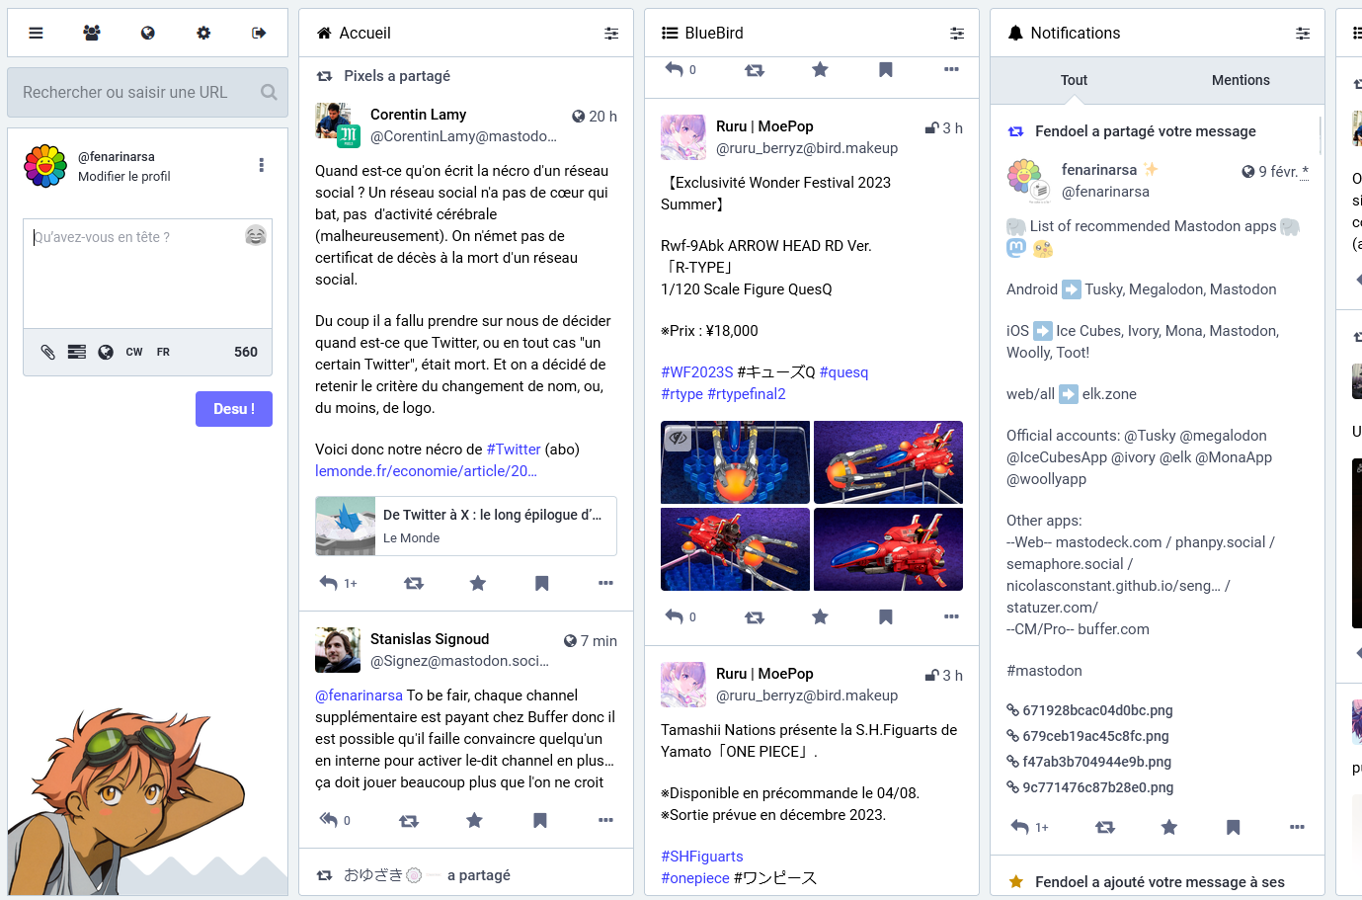Bookmark fenarinarsa's recommended apps post
This screenshot has height=900, width=1362.
tap(1233, 827)
